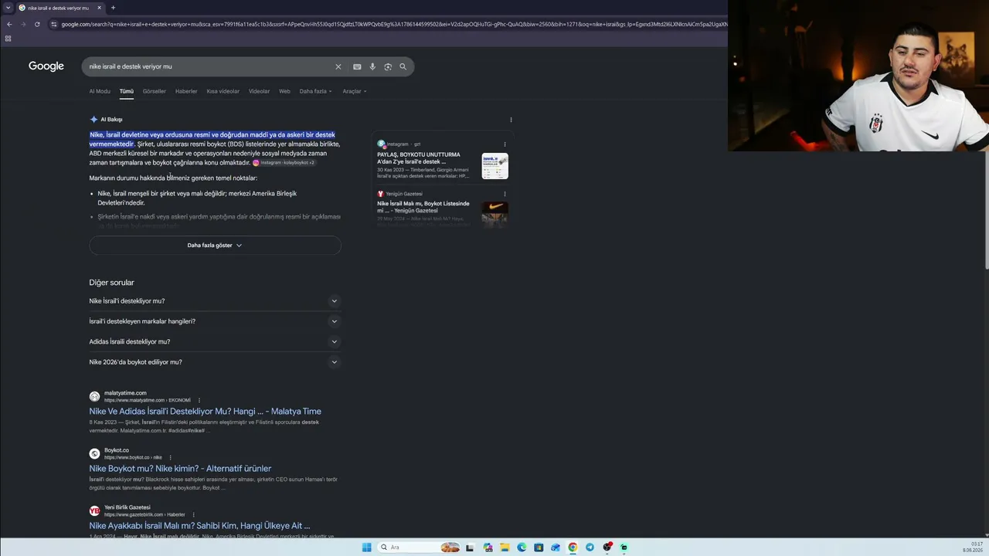Image resolution: width=989 pixels, height=556 pixels.
Task: Open the Nike logo thumbnail in Yenigün card
Action: coord(495,213)
